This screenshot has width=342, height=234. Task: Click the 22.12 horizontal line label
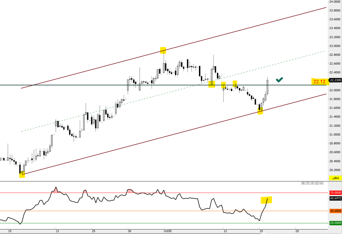(x=320, y=82)
